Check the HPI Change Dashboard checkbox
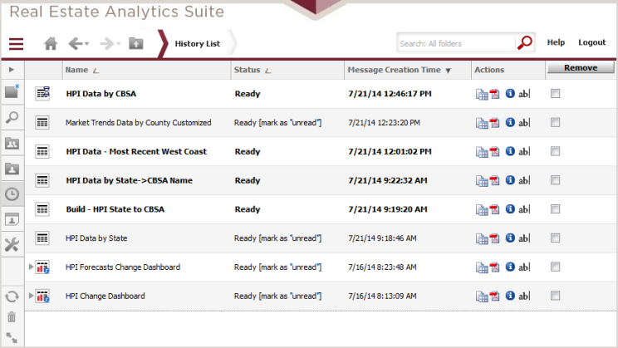The image size is (618, 348). click(x=556, y=296)
